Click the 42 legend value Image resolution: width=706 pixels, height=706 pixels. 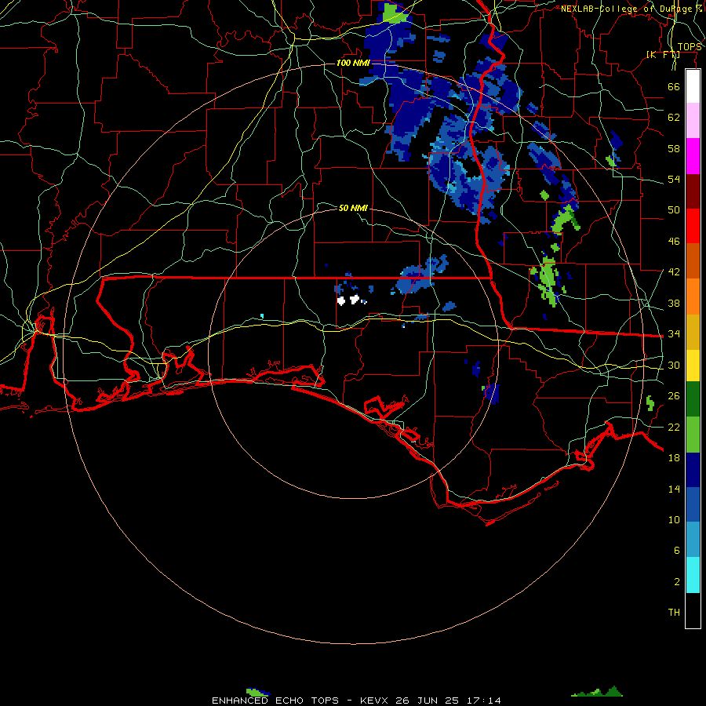coord(674,272)
